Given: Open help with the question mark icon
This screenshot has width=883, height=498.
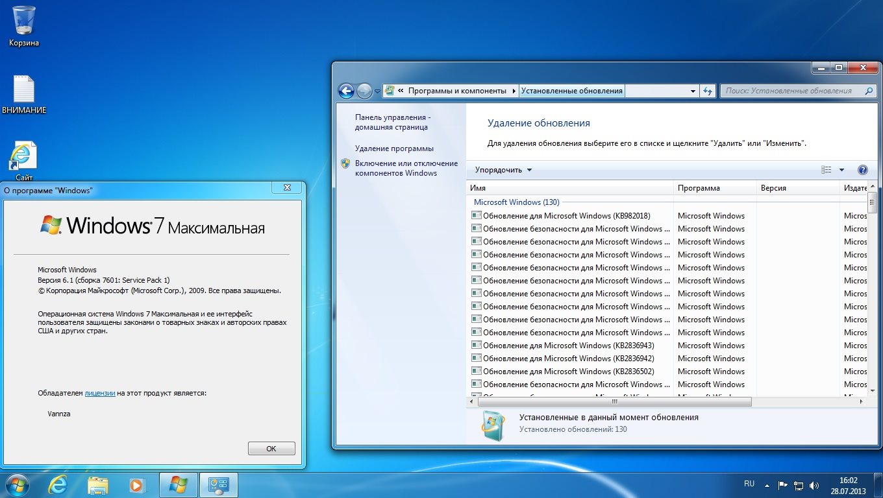Looking at the screenshot, I should click(863, 170).
